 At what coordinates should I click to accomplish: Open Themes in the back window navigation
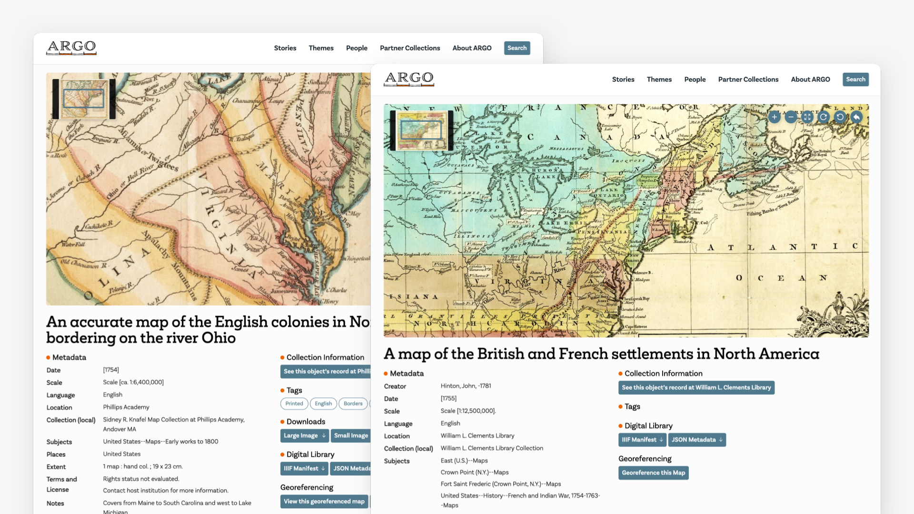pos(321,48)
